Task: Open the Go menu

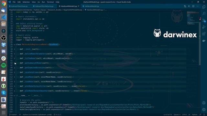Action: point(39,2)
